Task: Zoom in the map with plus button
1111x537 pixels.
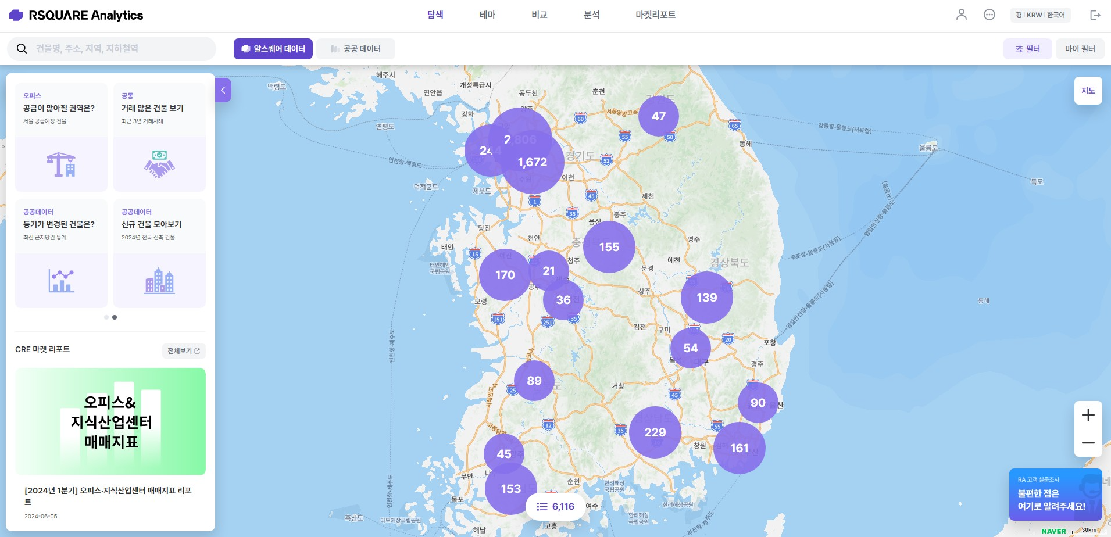Action: pyautogui.click(x=1088, y=415)
